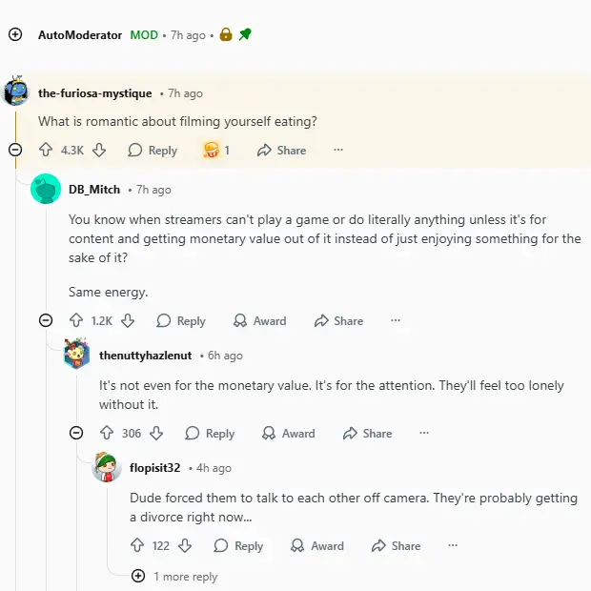
Task: Reply to thenuttyhazlenut's comment
Action: coord(210,434)
